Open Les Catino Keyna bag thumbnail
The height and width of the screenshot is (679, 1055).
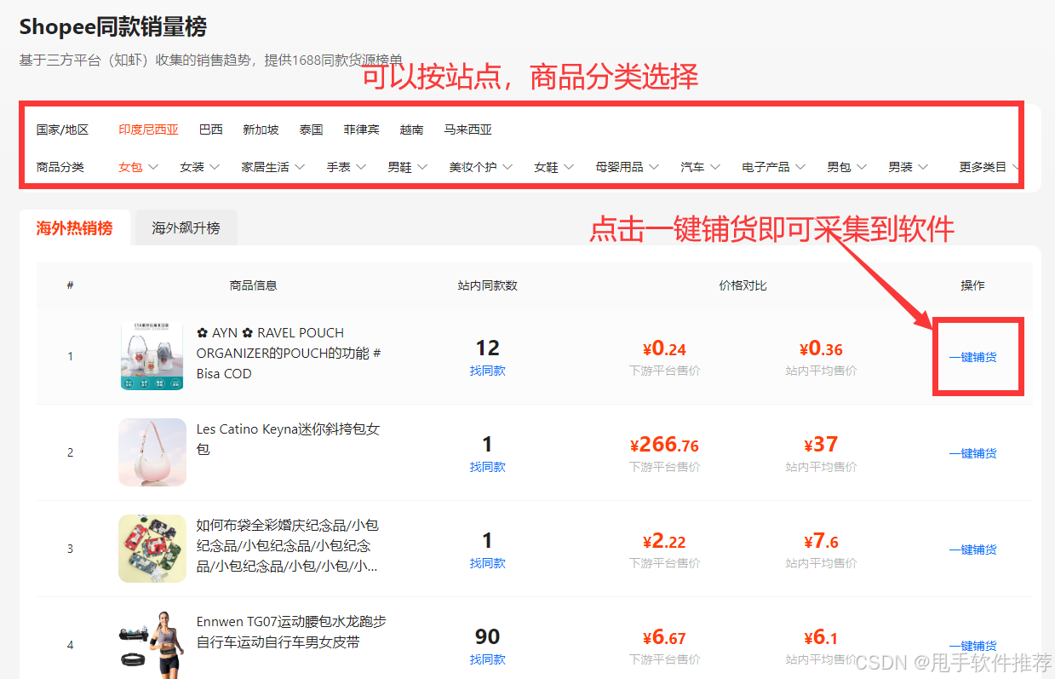[x=152, y=452]
